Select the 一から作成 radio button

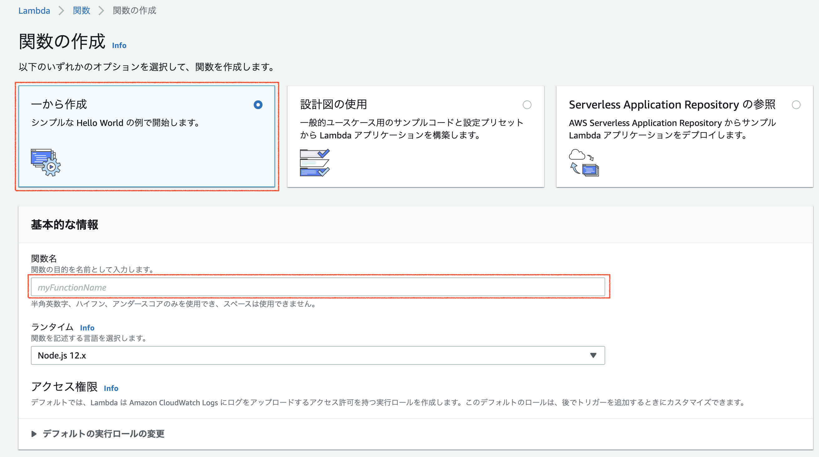pos(258,105)
